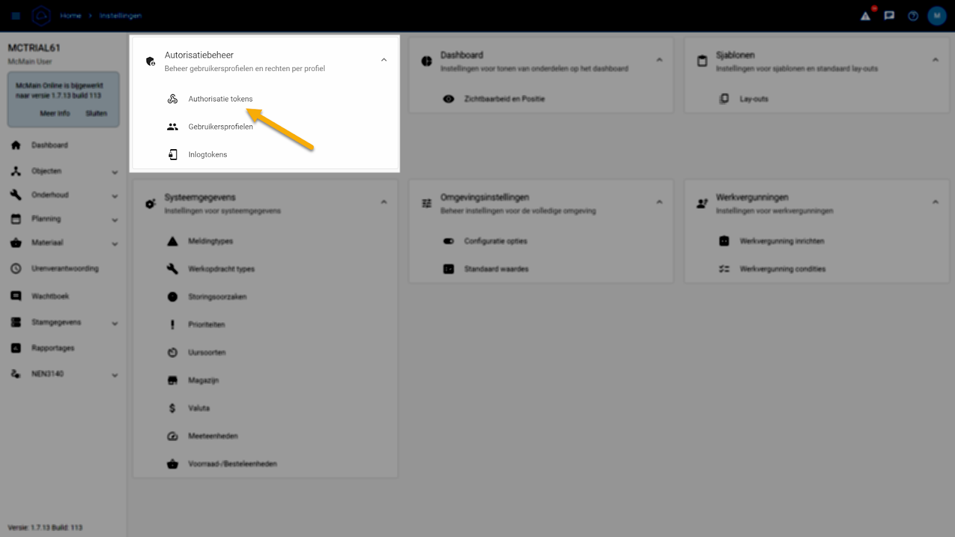Open the Meldingtypes settings item
Screen dimensions: 955x537
[210, 241]
